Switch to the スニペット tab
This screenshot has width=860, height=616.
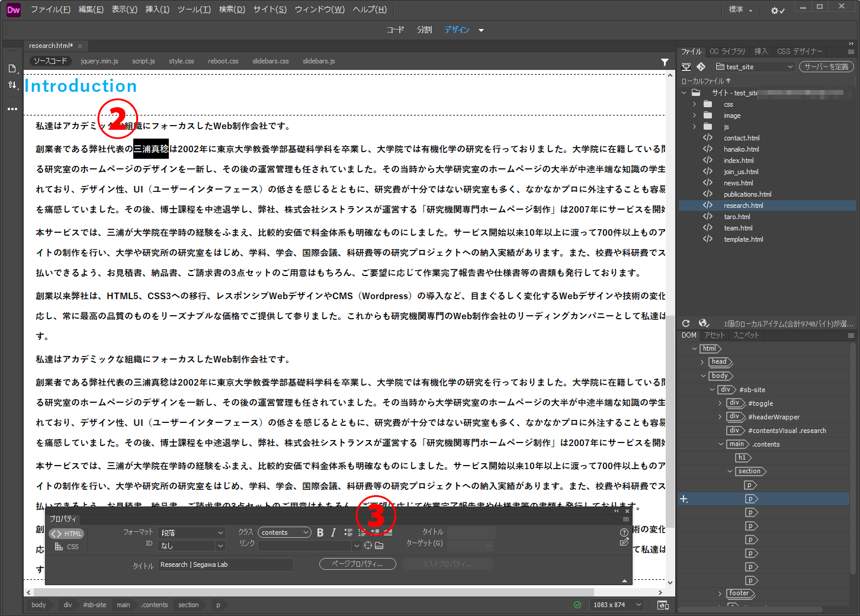746,335
